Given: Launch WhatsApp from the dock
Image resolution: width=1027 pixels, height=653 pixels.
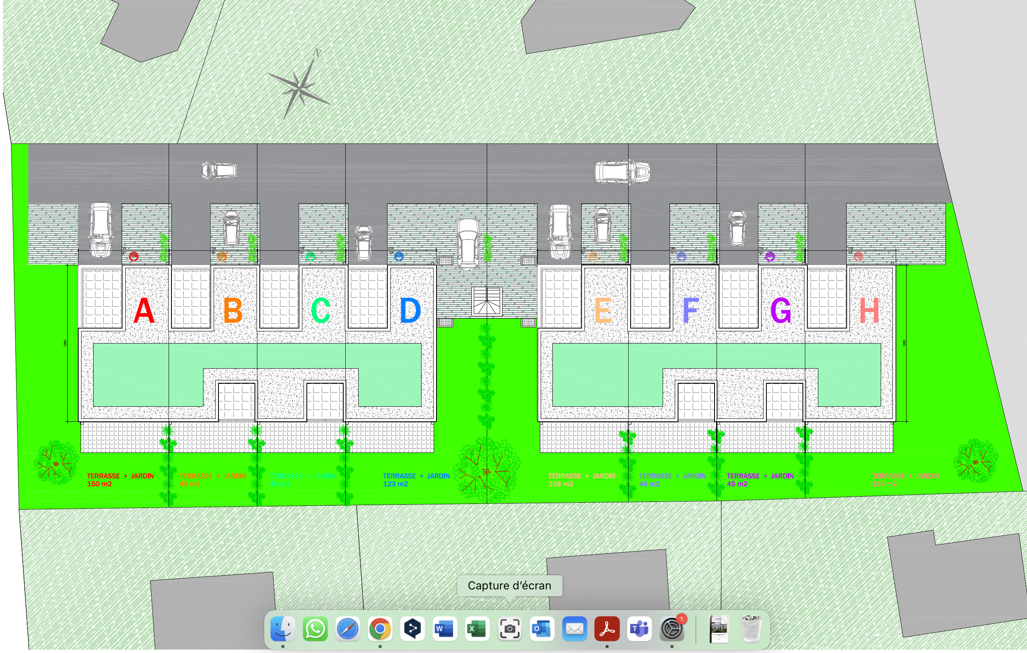Looking at the screenshot, I should (x=315, y=628).
